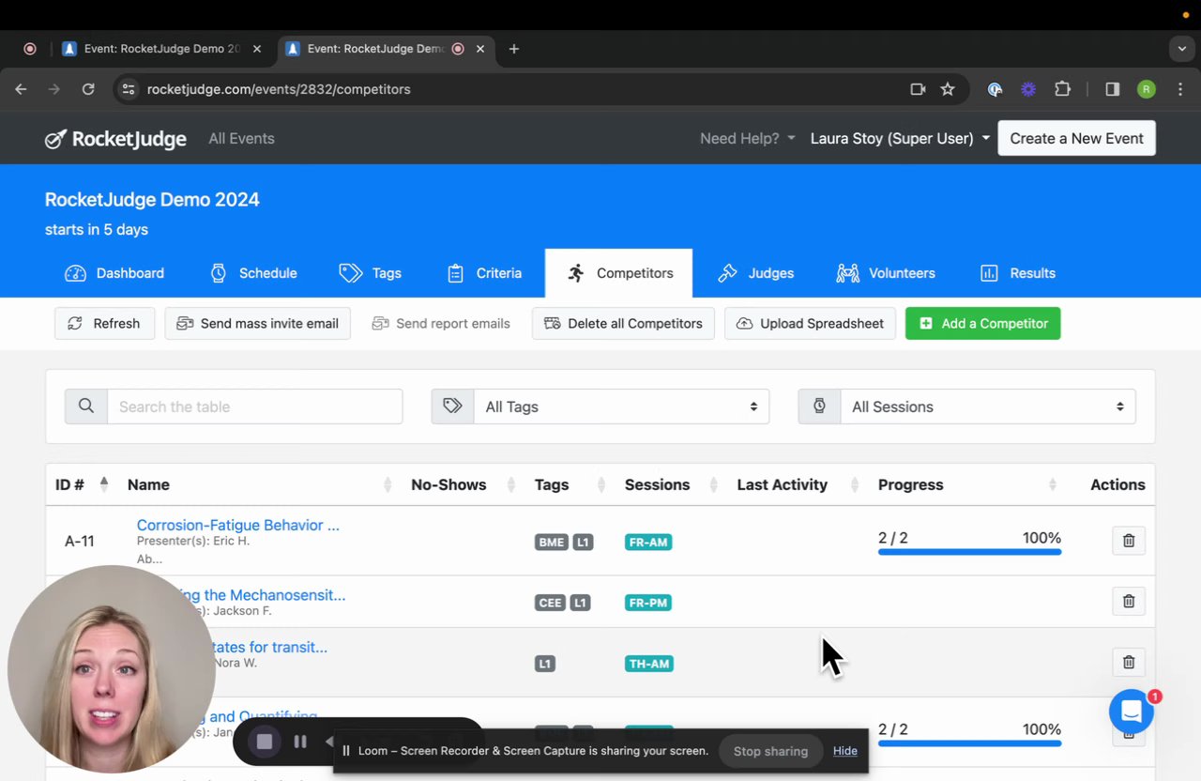
Task: Open the All Tags filter dropdown
Action: [621, 406]
